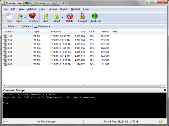Click the red Delete icon
This screenshot has width=169, height=126.
point(70,16)
